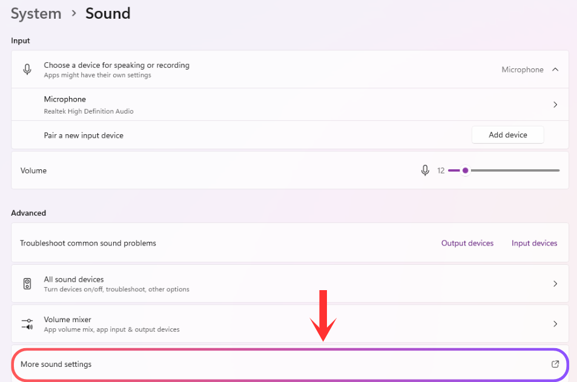The image size is (577, 382).
Task: Open All sound devices chevron arrow
Action: (x=555, y=283)
